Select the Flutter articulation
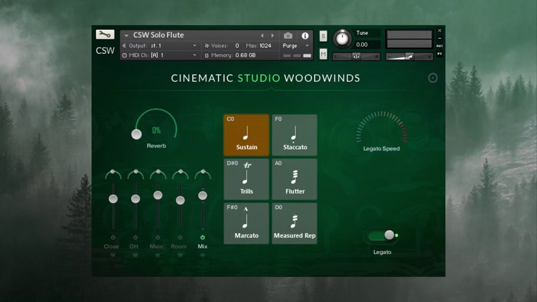This screenshot has height=302, width=537. click(x=295, y=179)
